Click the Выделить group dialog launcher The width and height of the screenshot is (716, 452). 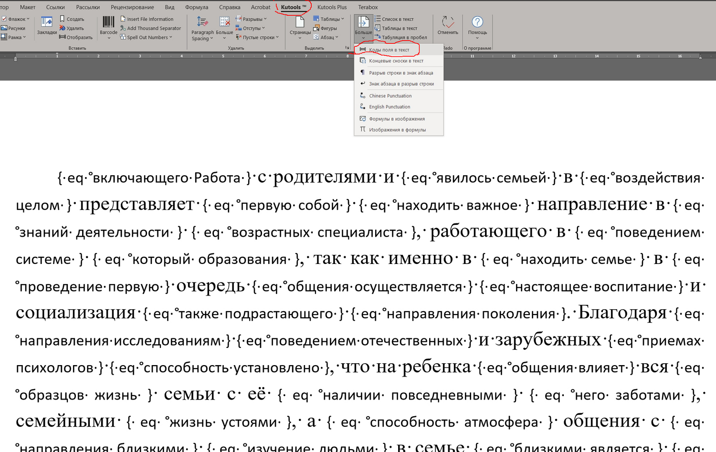click(347, 48)
